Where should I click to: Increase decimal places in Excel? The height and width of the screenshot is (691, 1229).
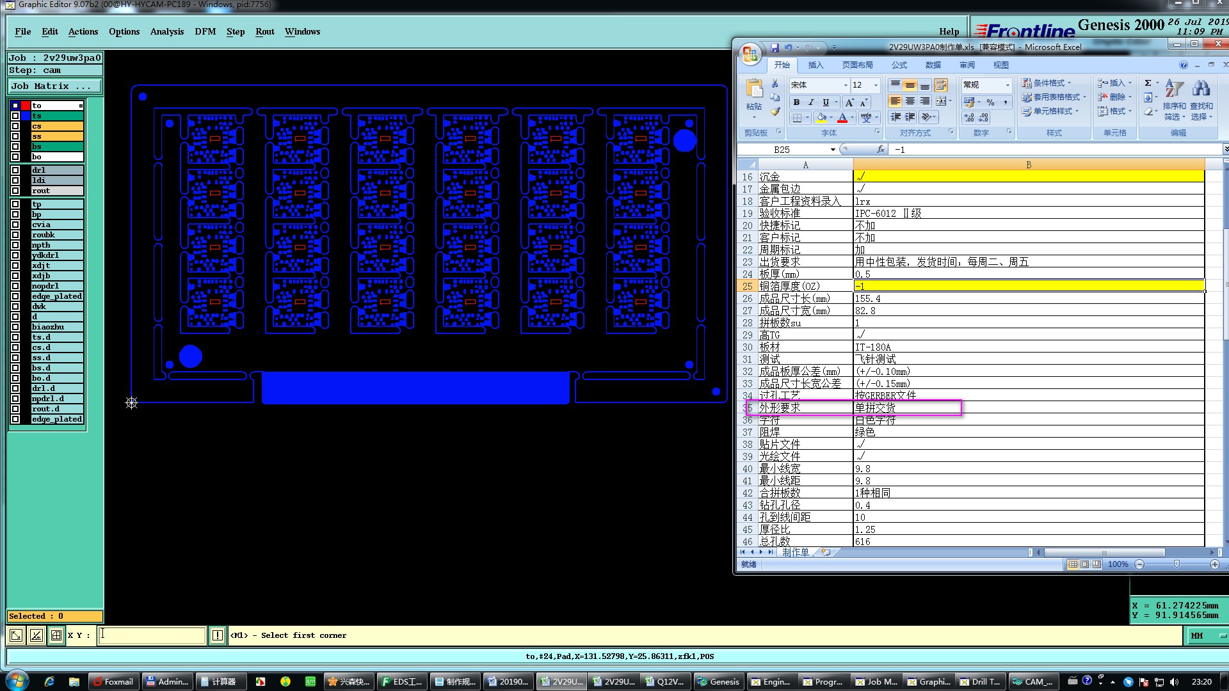coord(969,118)
